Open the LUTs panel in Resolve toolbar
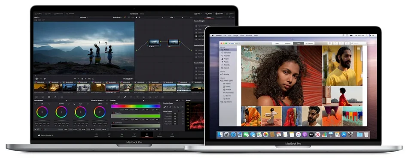 click(48, 14)
